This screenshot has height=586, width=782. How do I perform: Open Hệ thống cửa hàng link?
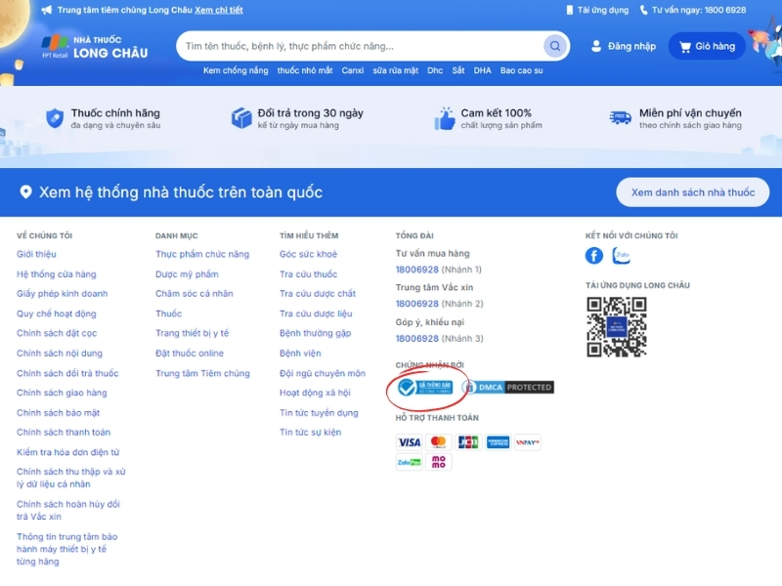click(x=57, y=274)
